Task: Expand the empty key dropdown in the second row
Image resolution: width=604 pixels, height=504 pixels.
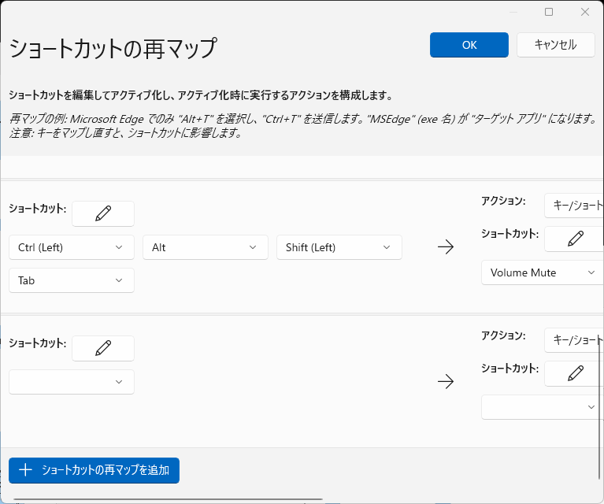Action: (x=71, y=382)
